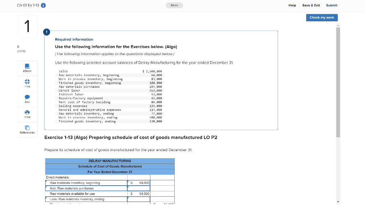Screen dimensions: 365x208
Task: Click the Sales $ 1,500,000 row
Action: coord(110,71)
